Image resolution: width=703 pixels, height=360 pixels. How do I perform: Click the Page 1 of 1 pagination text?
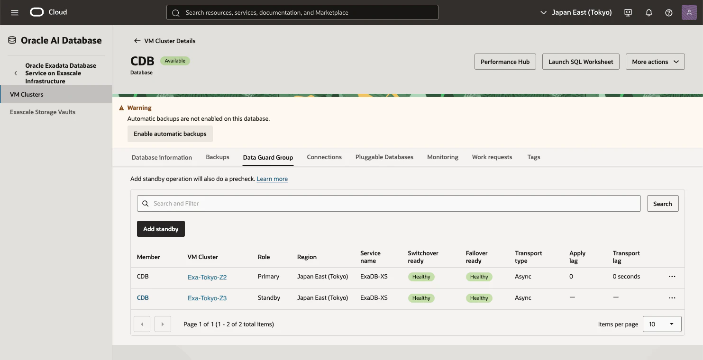tap(228, 324)
